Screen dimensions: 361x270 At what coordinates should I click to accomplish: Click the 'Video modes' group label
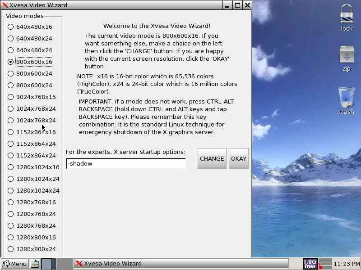(25, 16)
